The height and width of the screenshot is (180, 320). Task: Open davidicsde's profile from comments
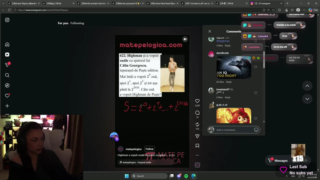click(x=222, y=53)
